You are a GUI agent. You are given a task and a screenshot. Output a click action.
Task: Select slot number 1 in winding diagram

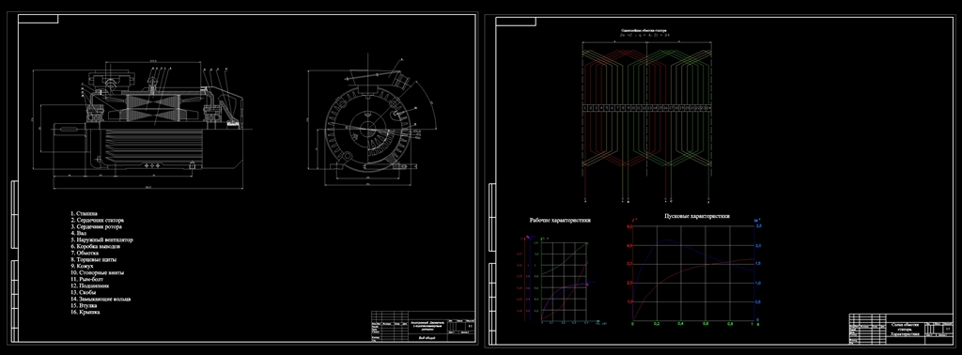584,108
